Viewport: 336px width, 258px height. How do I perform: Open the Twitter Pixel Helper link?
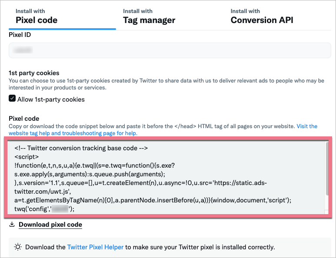point(96,247)
